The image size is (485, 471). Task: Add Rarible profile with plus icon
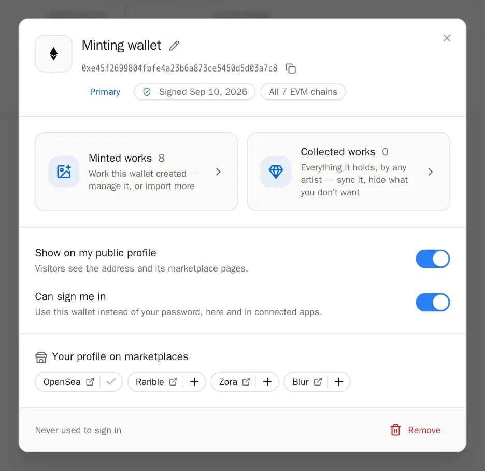tap(194, 382)
